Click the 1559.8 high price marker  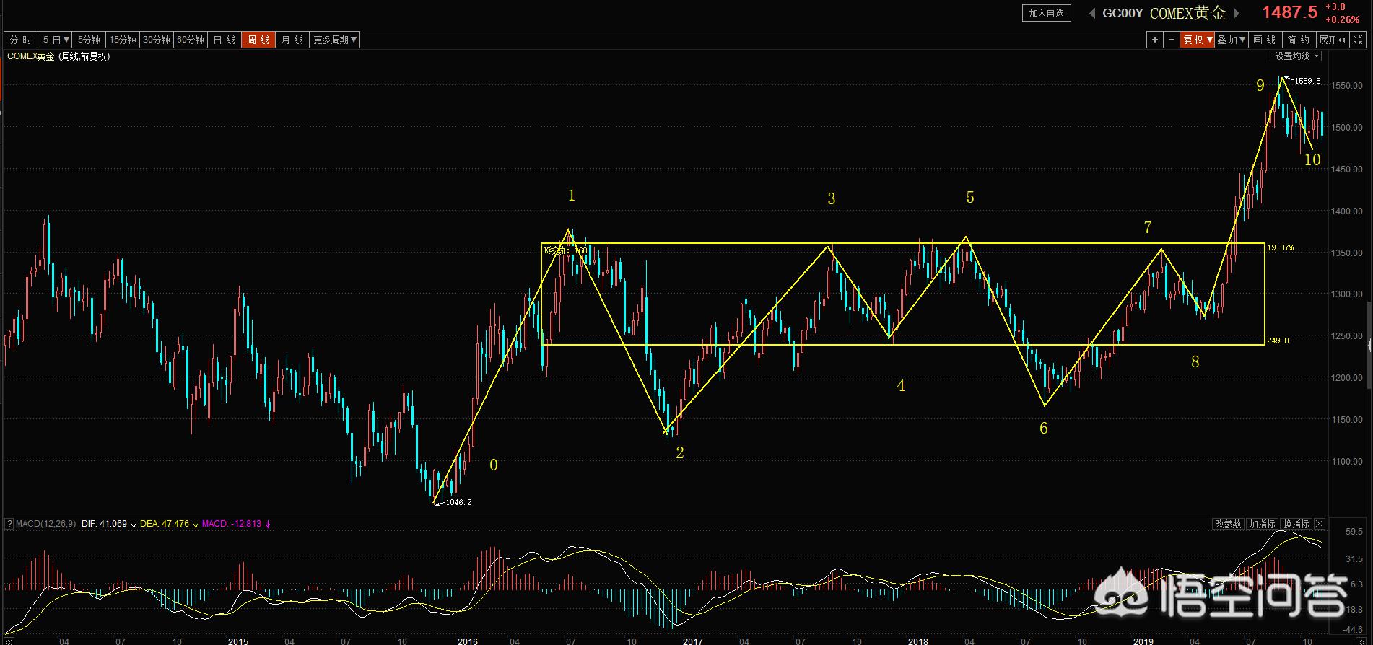point(1307,81)
